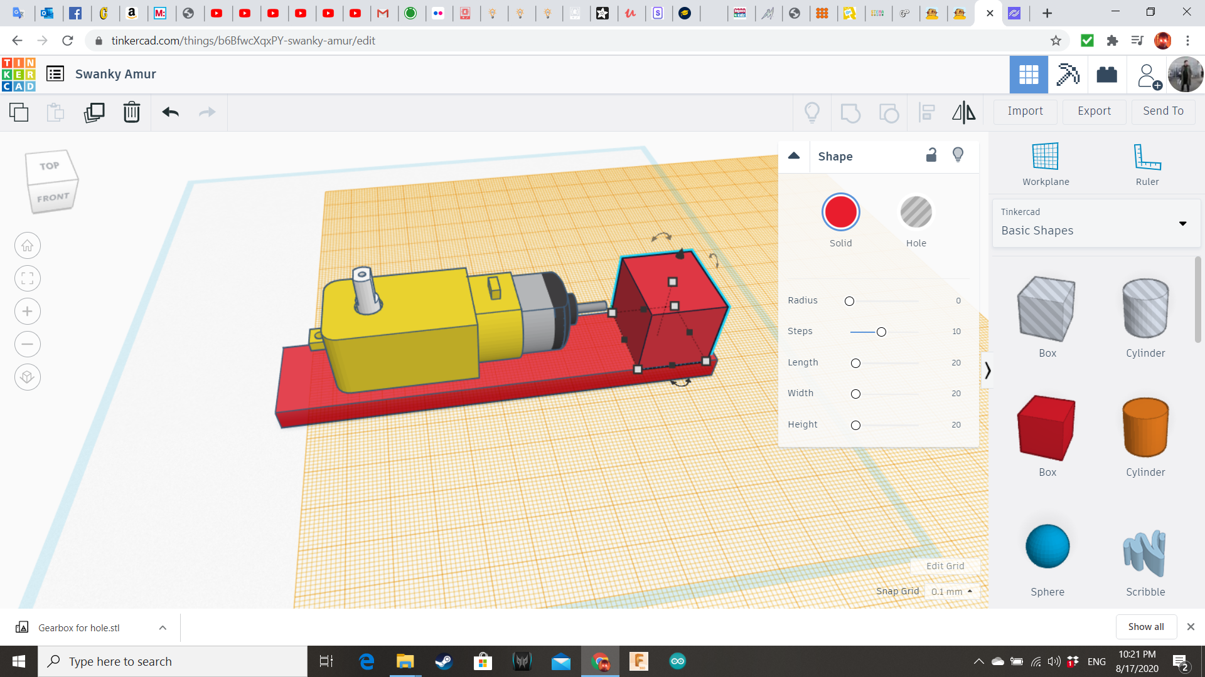Toggle the lock editing icon in Shape panel

pyautogui.click(x=931, y=155)
